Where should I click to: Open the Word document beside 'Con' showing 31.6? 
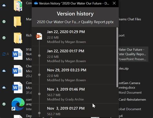[17, 87]
